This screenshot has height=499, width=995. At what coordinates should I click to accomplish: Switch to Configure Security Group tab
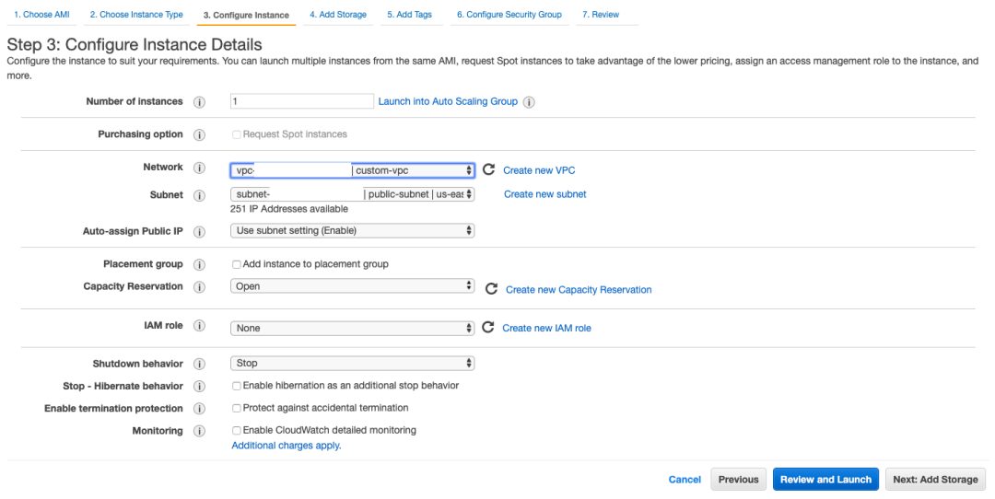pyautogui.click(x=509, y=15)
